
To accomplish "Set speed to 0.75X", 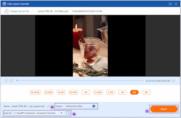I will click(73, 92).
